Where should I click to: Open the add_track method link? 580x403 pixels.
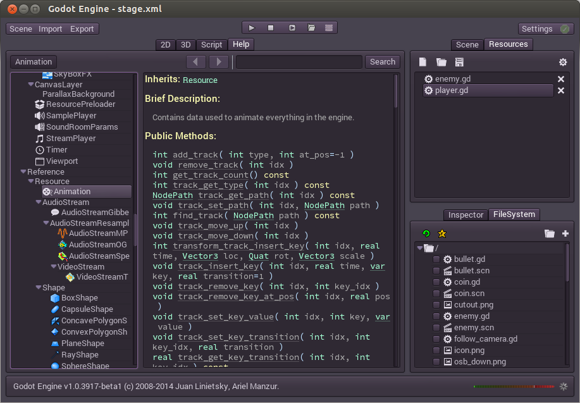click(x=195, y=155)
